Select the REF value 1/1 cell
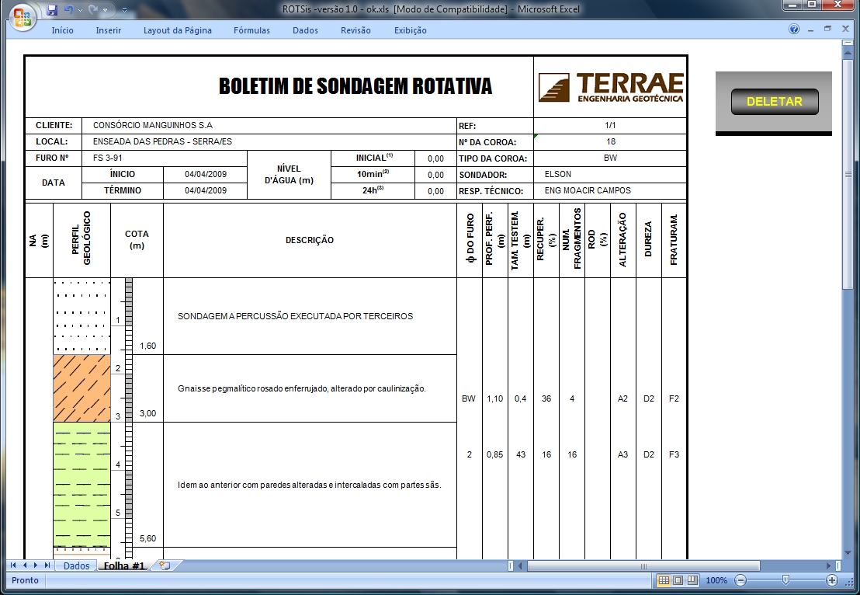Image resolution: width=860 pixels, height=595 pixels. click(610, 125)
